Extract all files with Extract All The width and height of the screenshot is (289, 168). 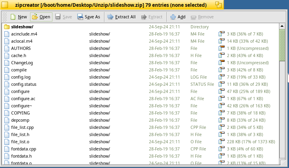click(x=121, y=17)
